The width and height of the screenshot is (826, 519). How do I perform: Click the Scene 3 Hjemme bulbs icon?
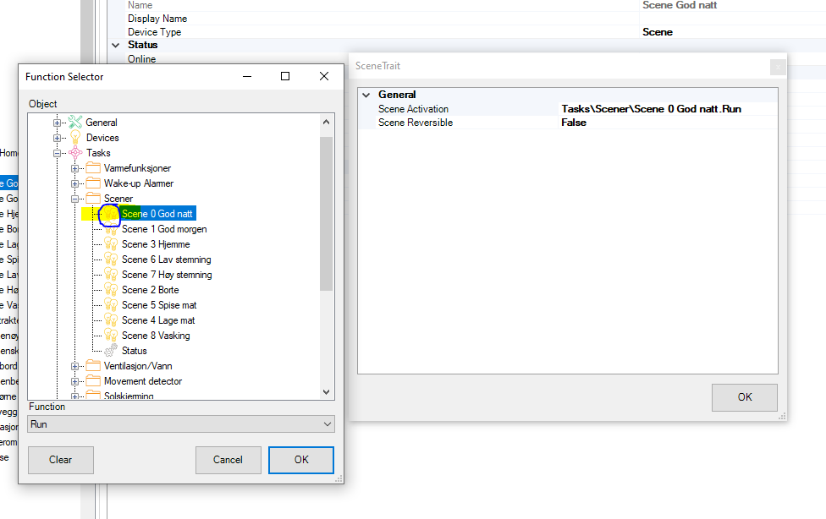tap(111, 244)
